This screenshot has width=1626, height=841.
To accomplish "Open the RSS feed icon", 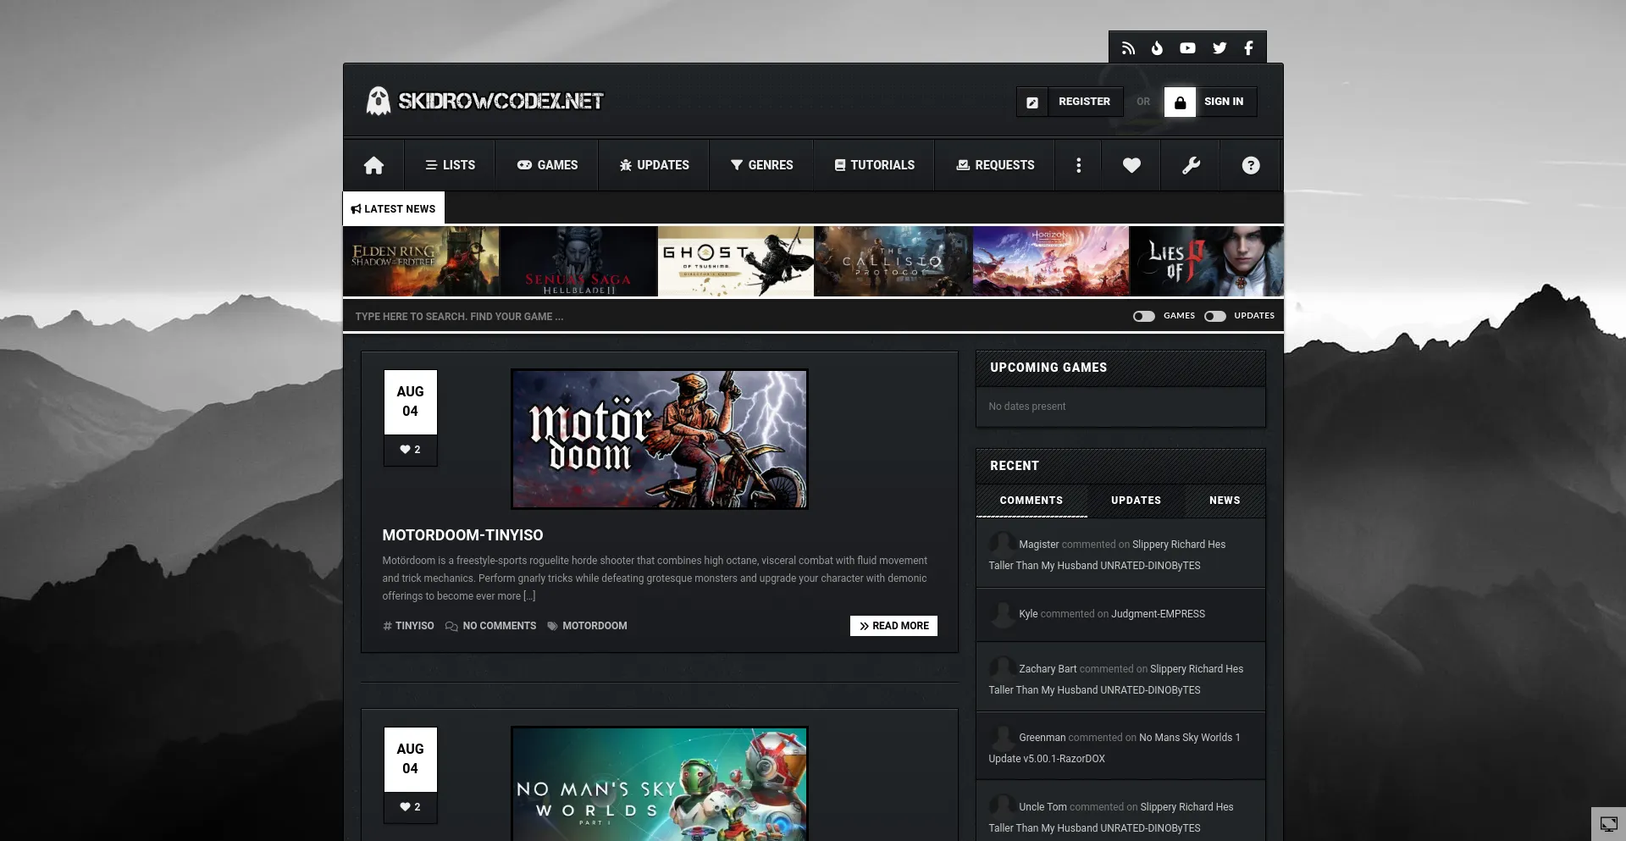I will (1128, 48).
